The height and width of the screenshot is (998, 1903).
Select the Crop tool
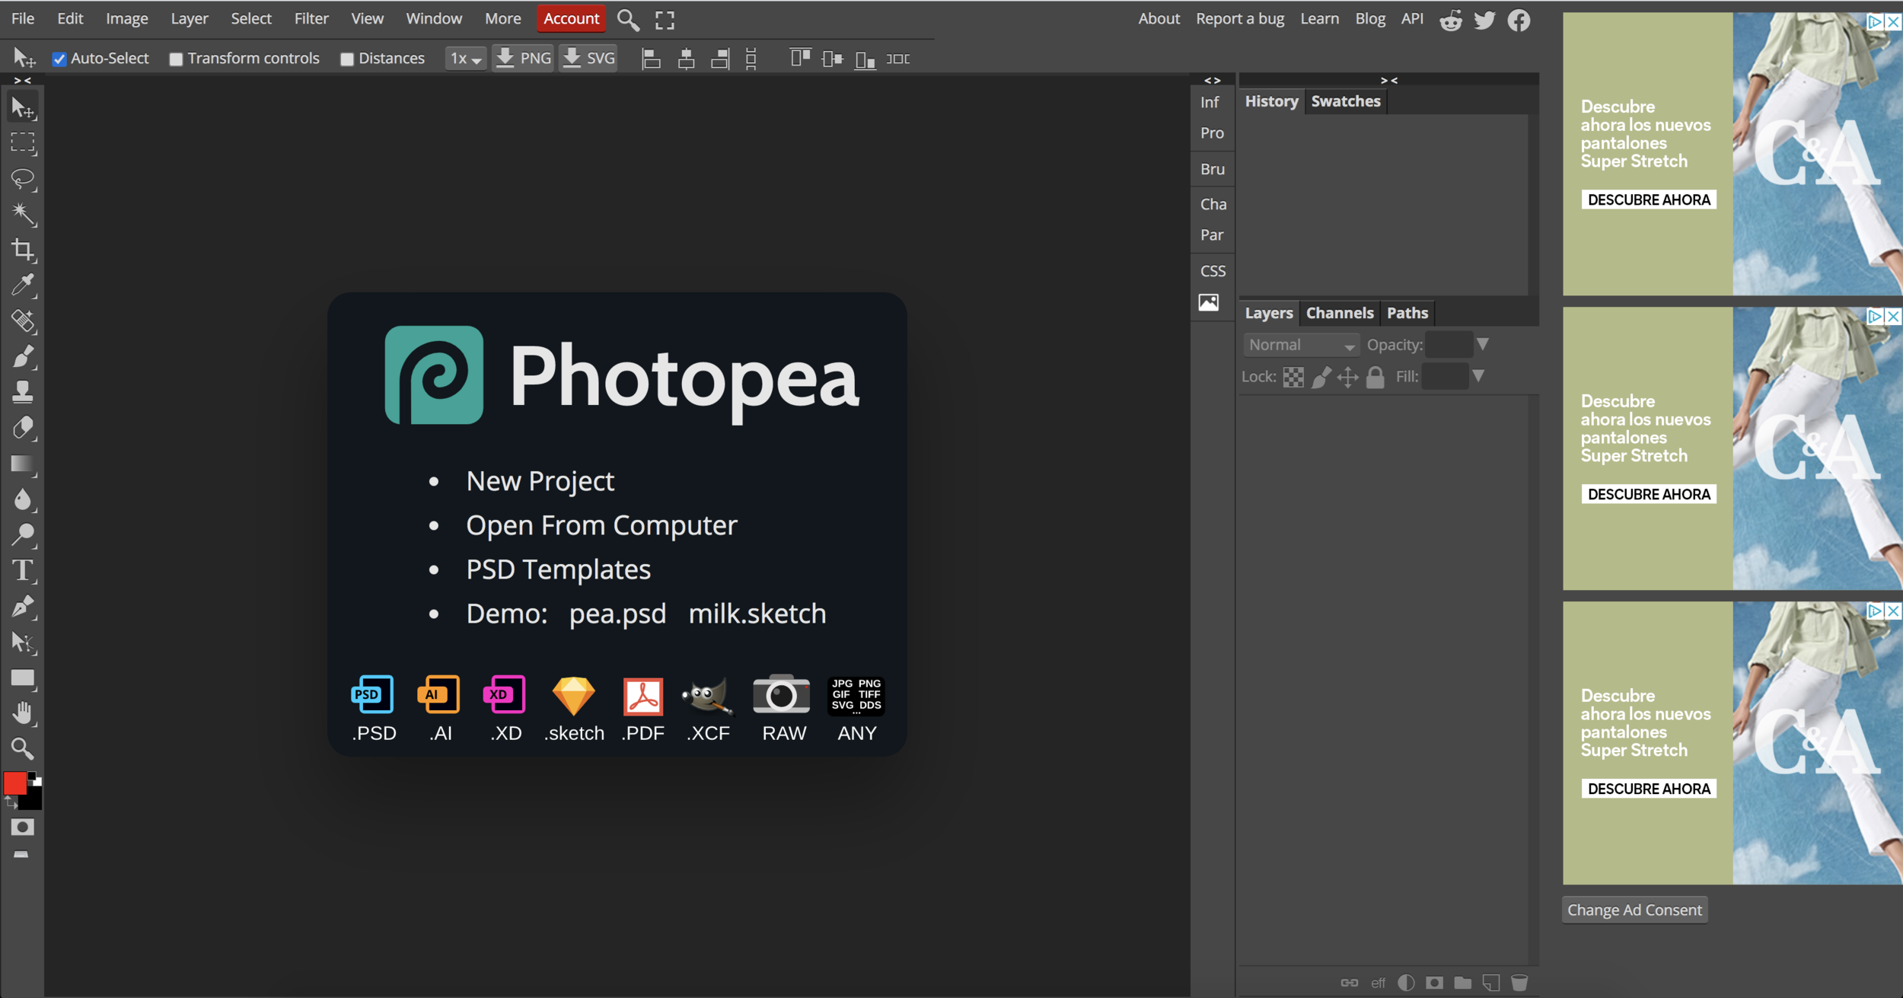[x=22, y=250]
